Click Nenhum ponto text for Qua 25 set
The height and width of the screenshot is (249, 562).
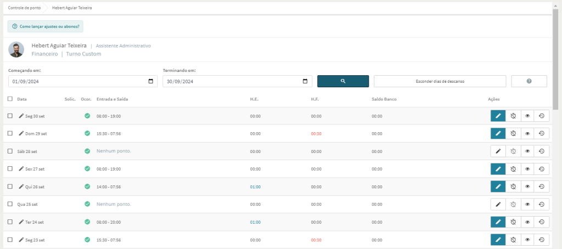point(114,204)
